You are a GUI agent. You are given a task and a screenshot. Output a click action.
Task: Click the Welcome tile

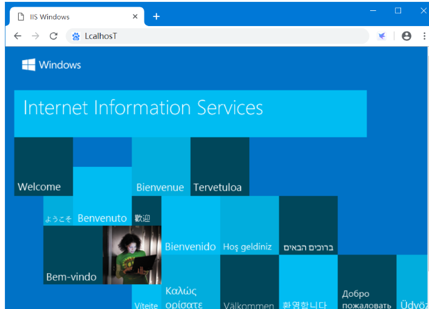[44, 166]
